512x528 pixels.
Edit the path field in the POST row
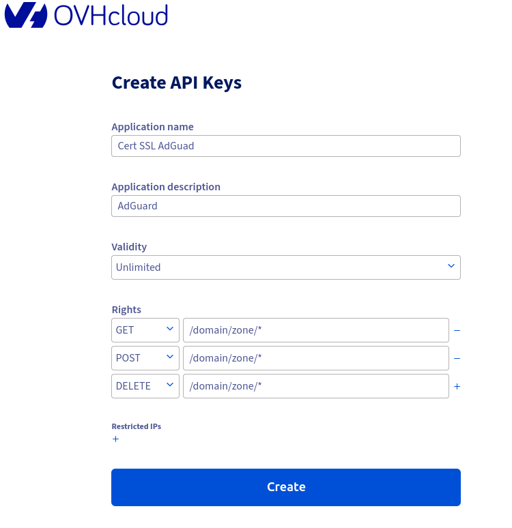pos(315,358)
